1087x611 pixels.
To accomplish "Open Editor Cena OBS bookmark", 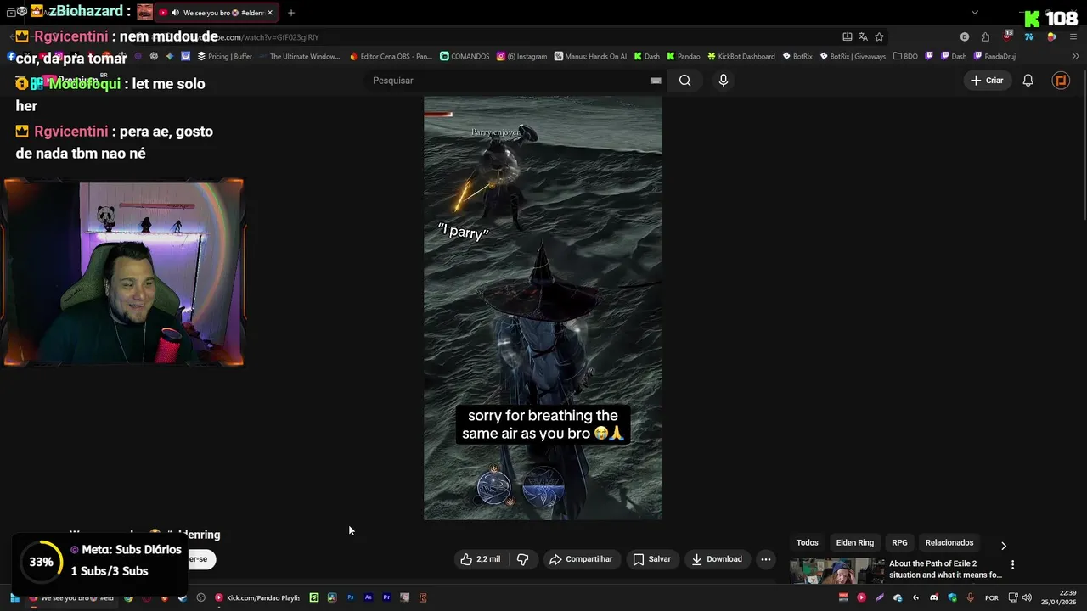I will (x=391, y=57).
